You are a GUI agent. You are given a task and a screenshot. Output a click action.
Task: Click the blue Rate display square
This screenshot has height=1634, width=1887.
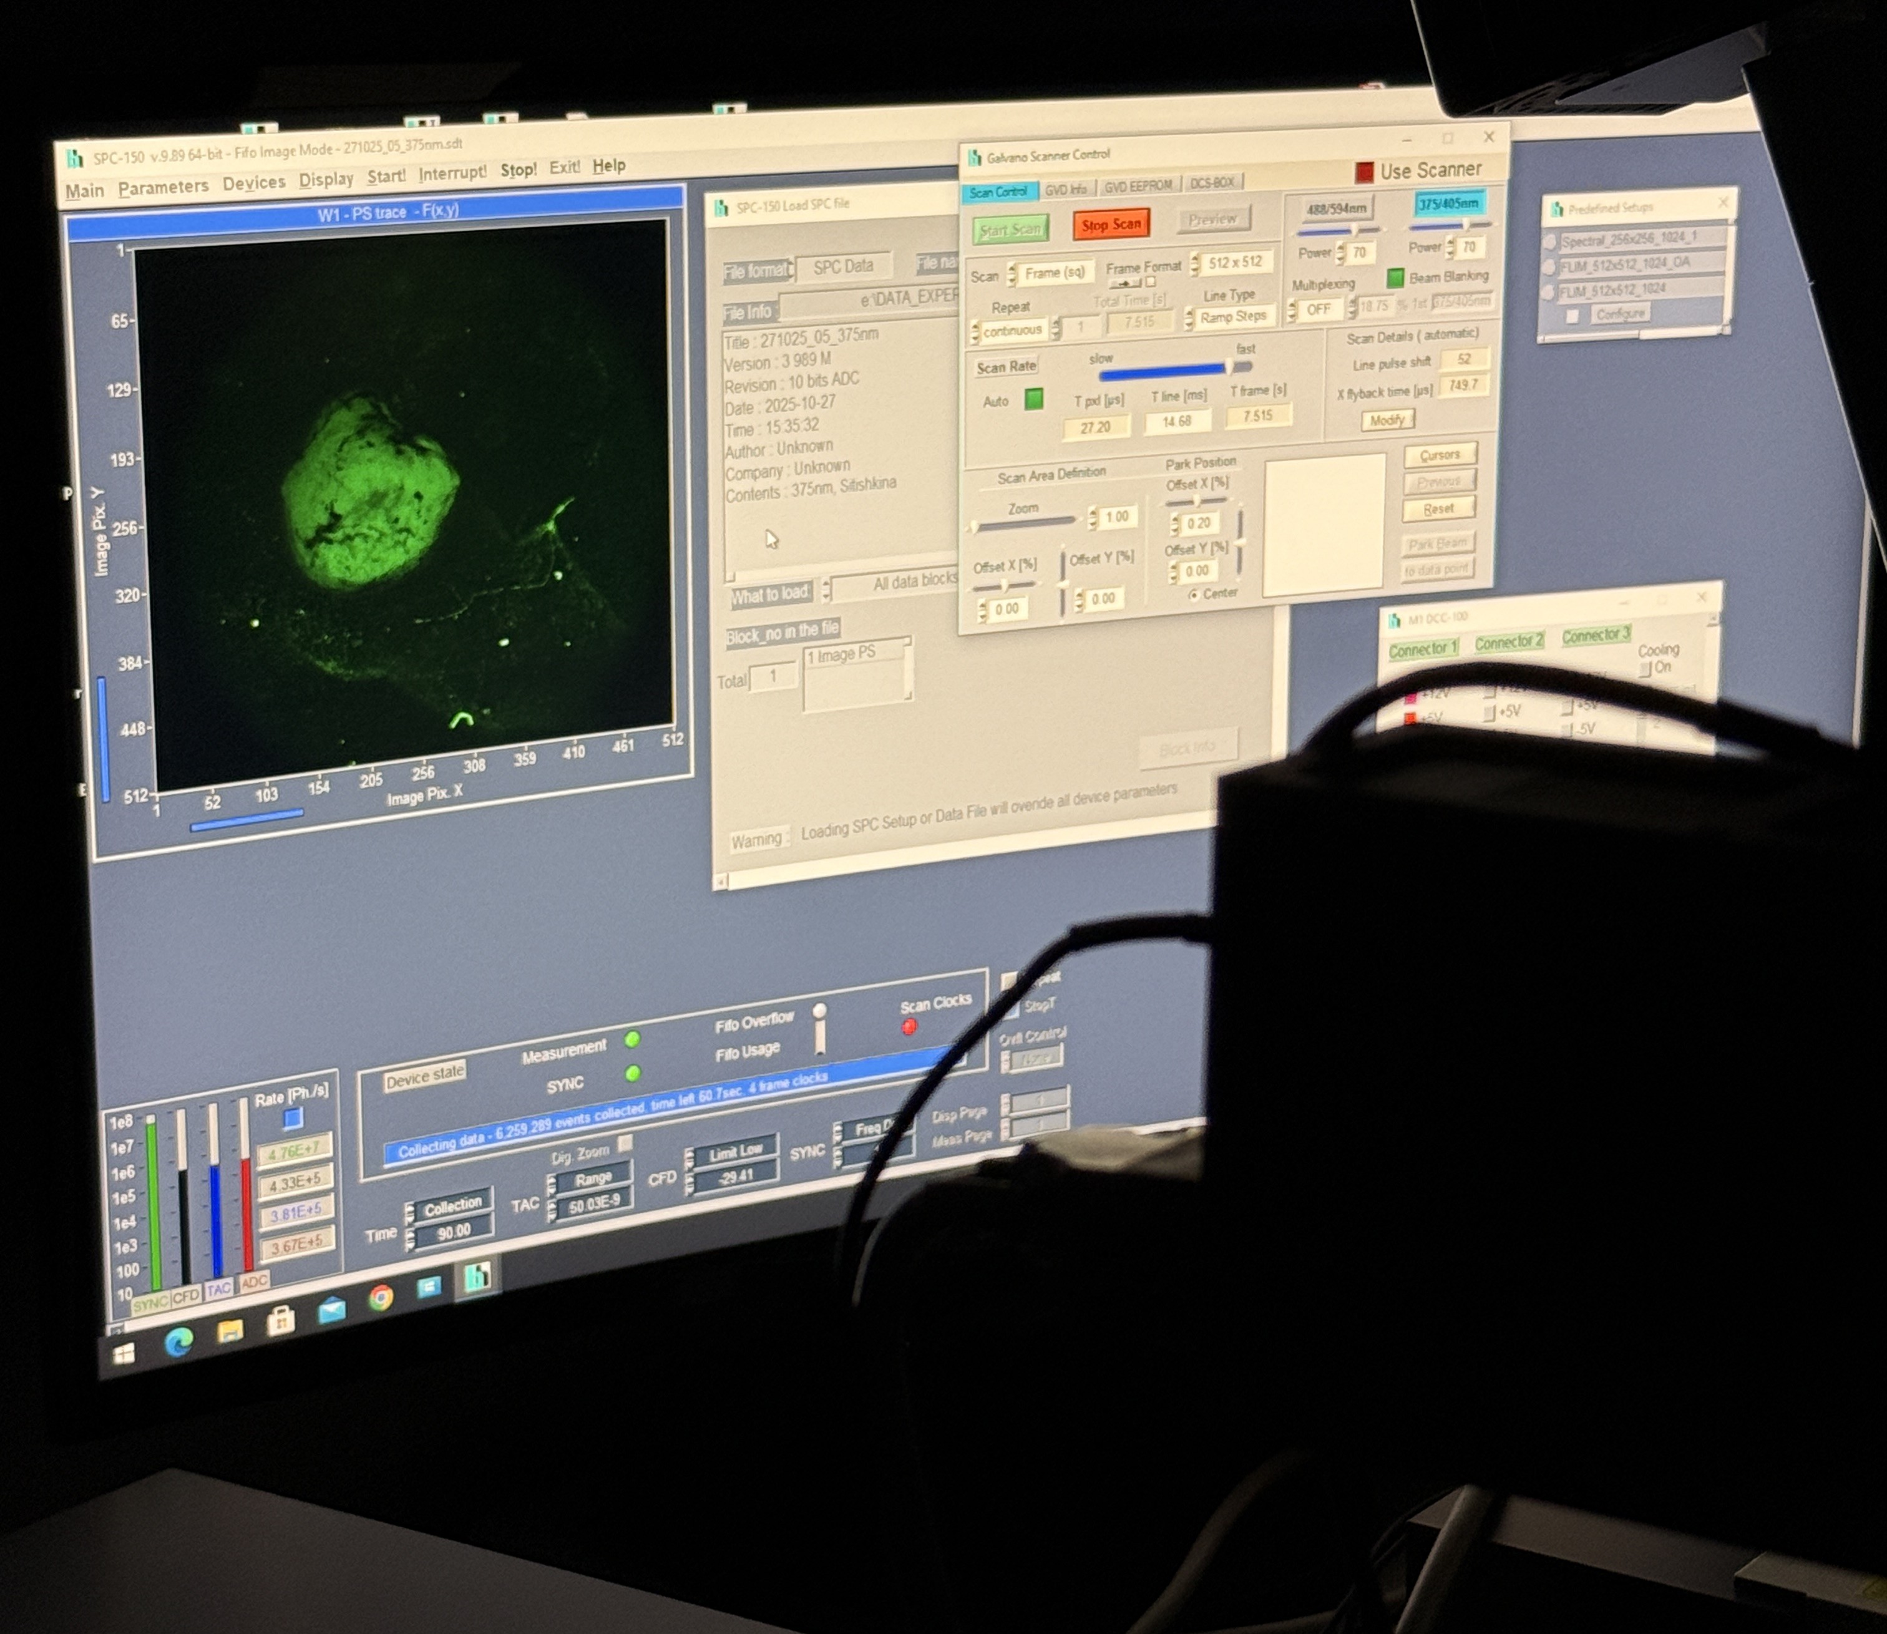(293, 1118)
